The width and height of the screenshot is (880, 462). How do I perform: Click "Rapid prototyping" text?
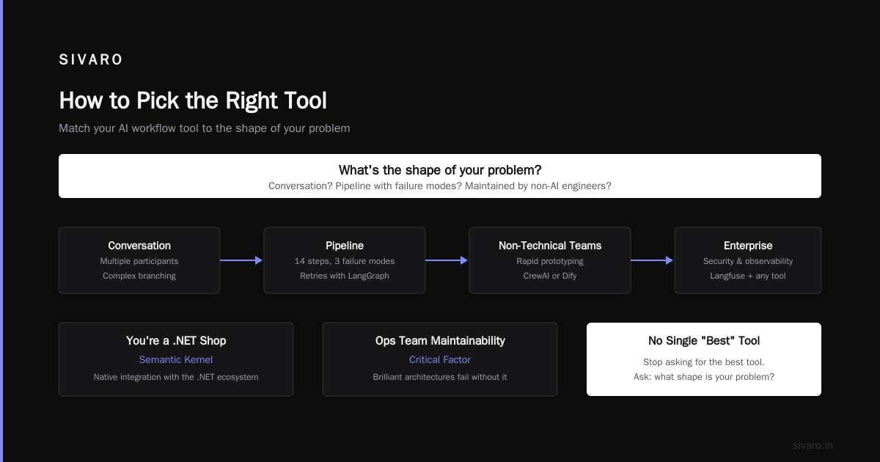click(x=550, y=261)
